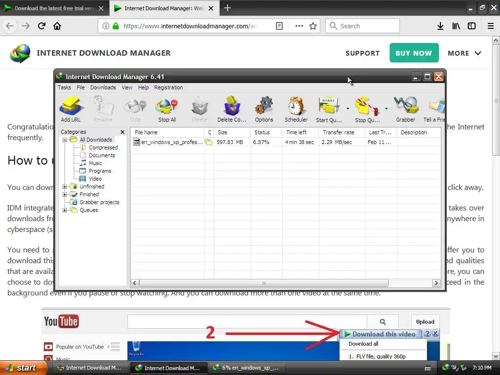500x375 pixels.
Task: Expand the Unfinished category node
Action: pos(65,187)
